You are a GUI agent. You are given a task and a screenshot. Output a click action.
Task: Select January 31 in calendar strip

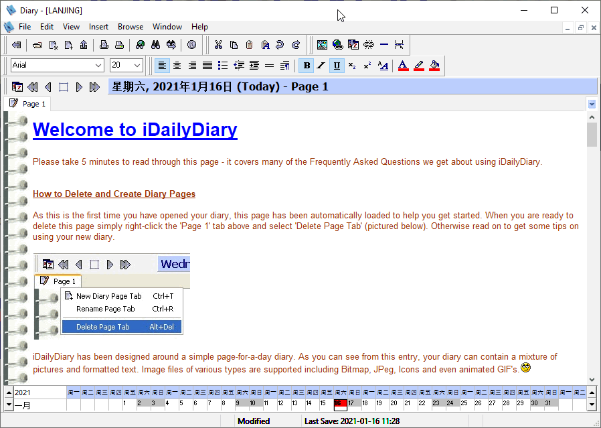pos(551,405)
